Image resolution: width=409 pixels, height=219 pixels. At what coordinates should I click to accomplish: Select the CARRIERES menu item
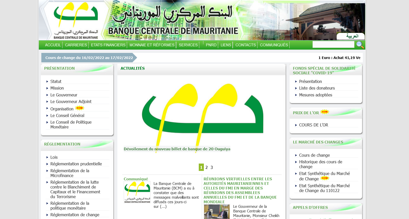(x=76, y=45)
